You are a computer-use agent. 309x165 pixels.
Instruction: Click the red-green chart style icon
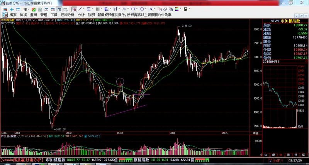pyautogui.click(x=34, y=9)
